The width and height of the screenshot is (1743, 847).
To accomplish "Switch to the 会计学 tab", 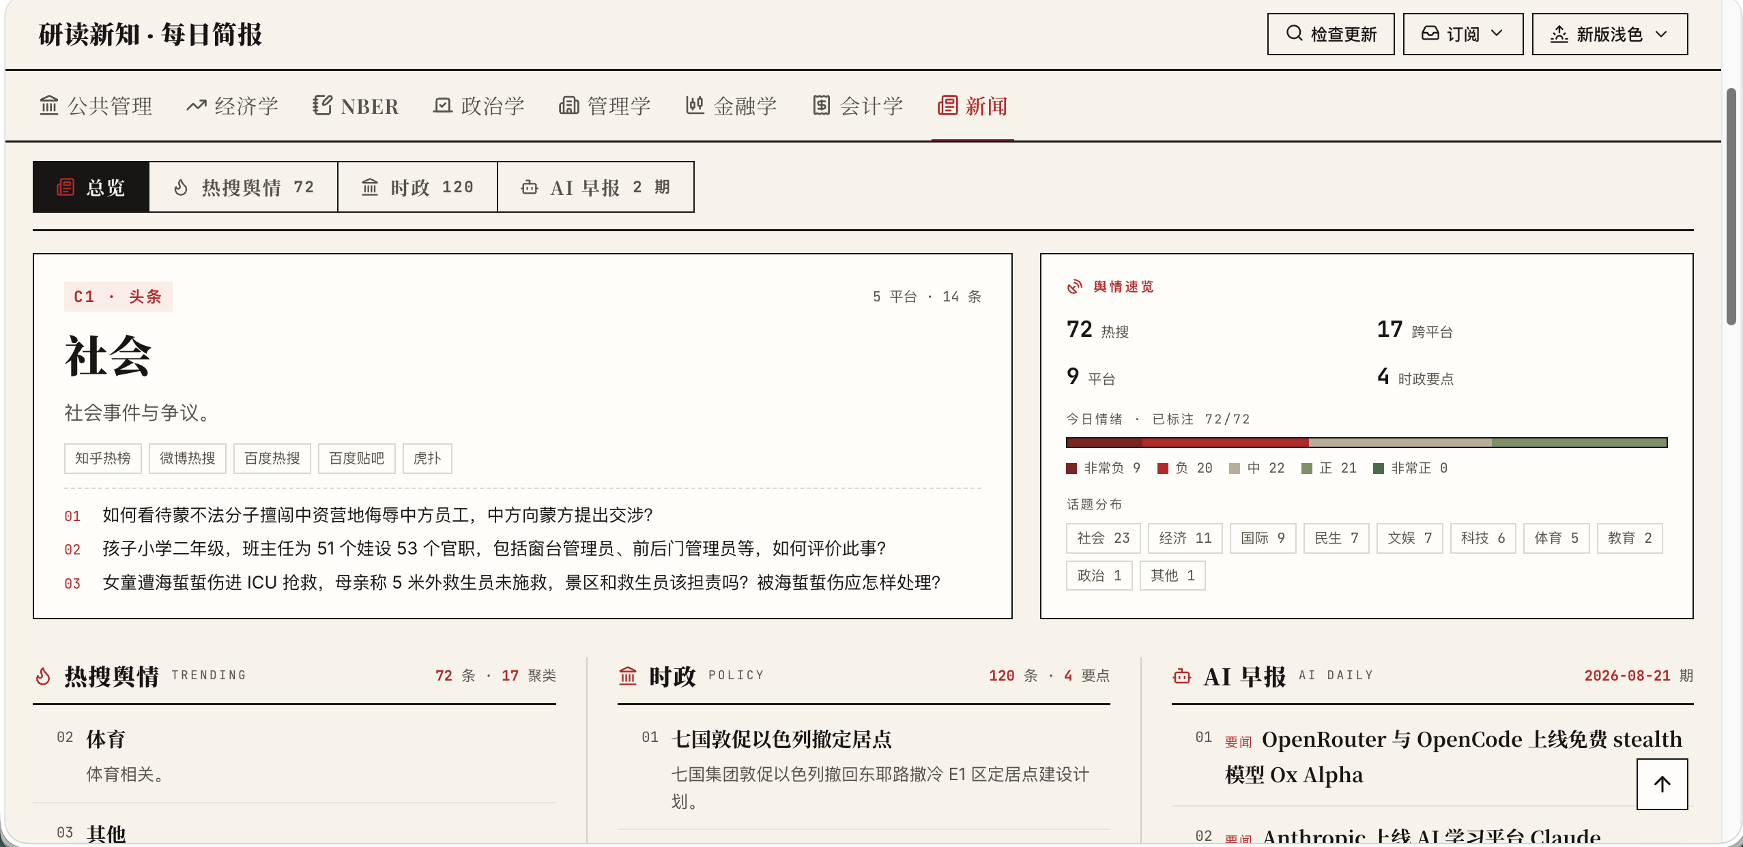I will (x=858, y=106).
